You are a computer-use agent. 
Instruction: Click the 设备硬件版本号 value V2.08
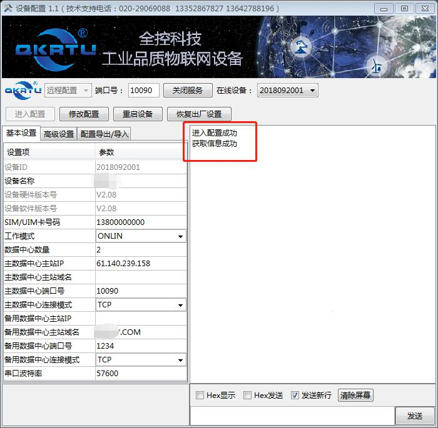(x=141, y=195)
